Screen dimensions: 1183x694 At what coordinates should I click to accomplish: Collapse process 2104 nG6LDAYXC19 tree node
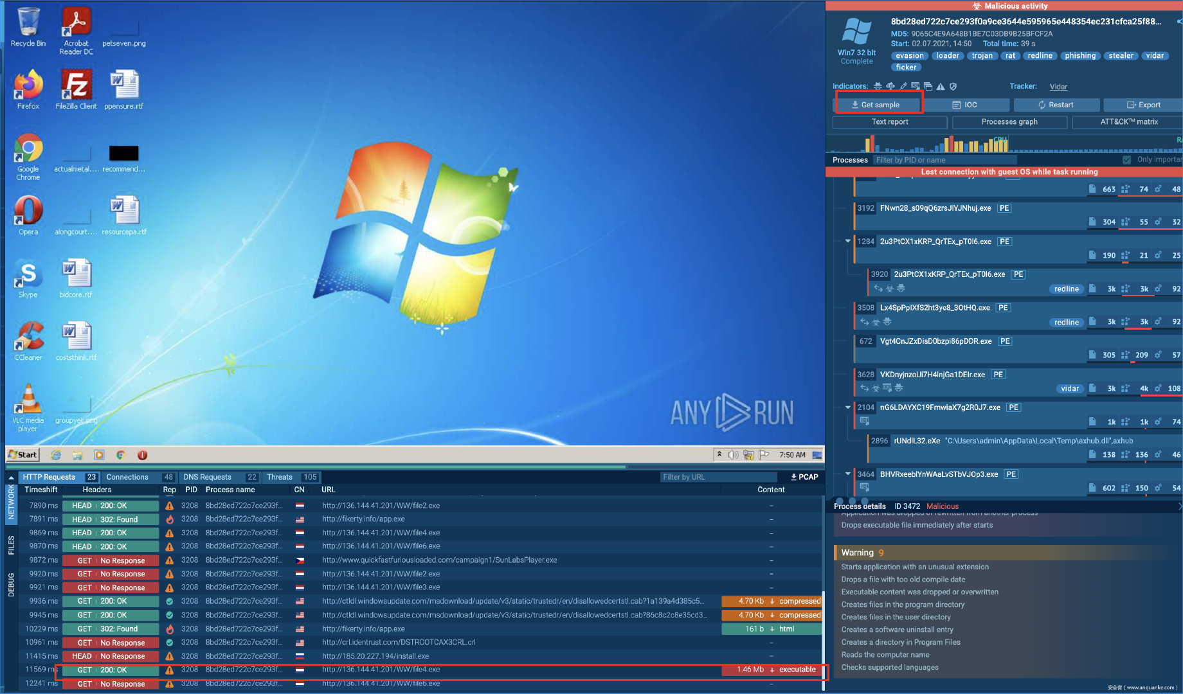coord(848,407)
